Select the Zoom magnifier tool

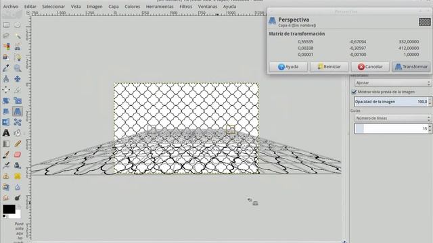pos(18,68)
